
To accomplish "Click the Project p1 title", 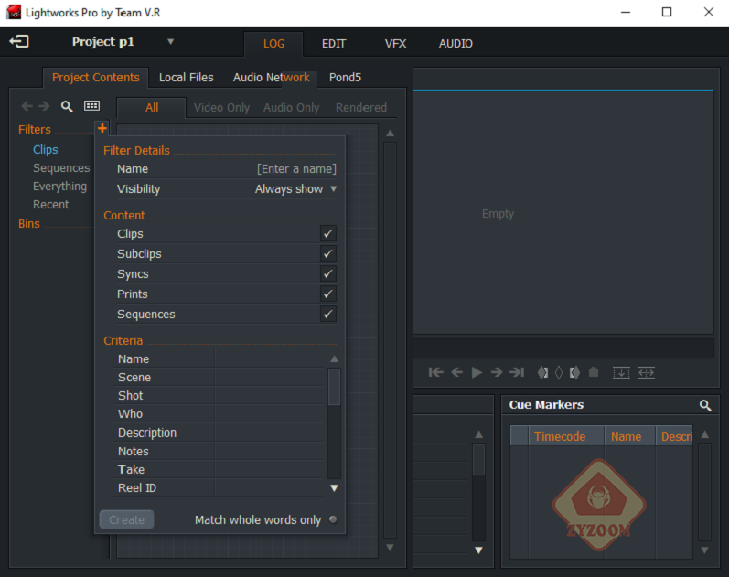I will click(x=103, y=42).
